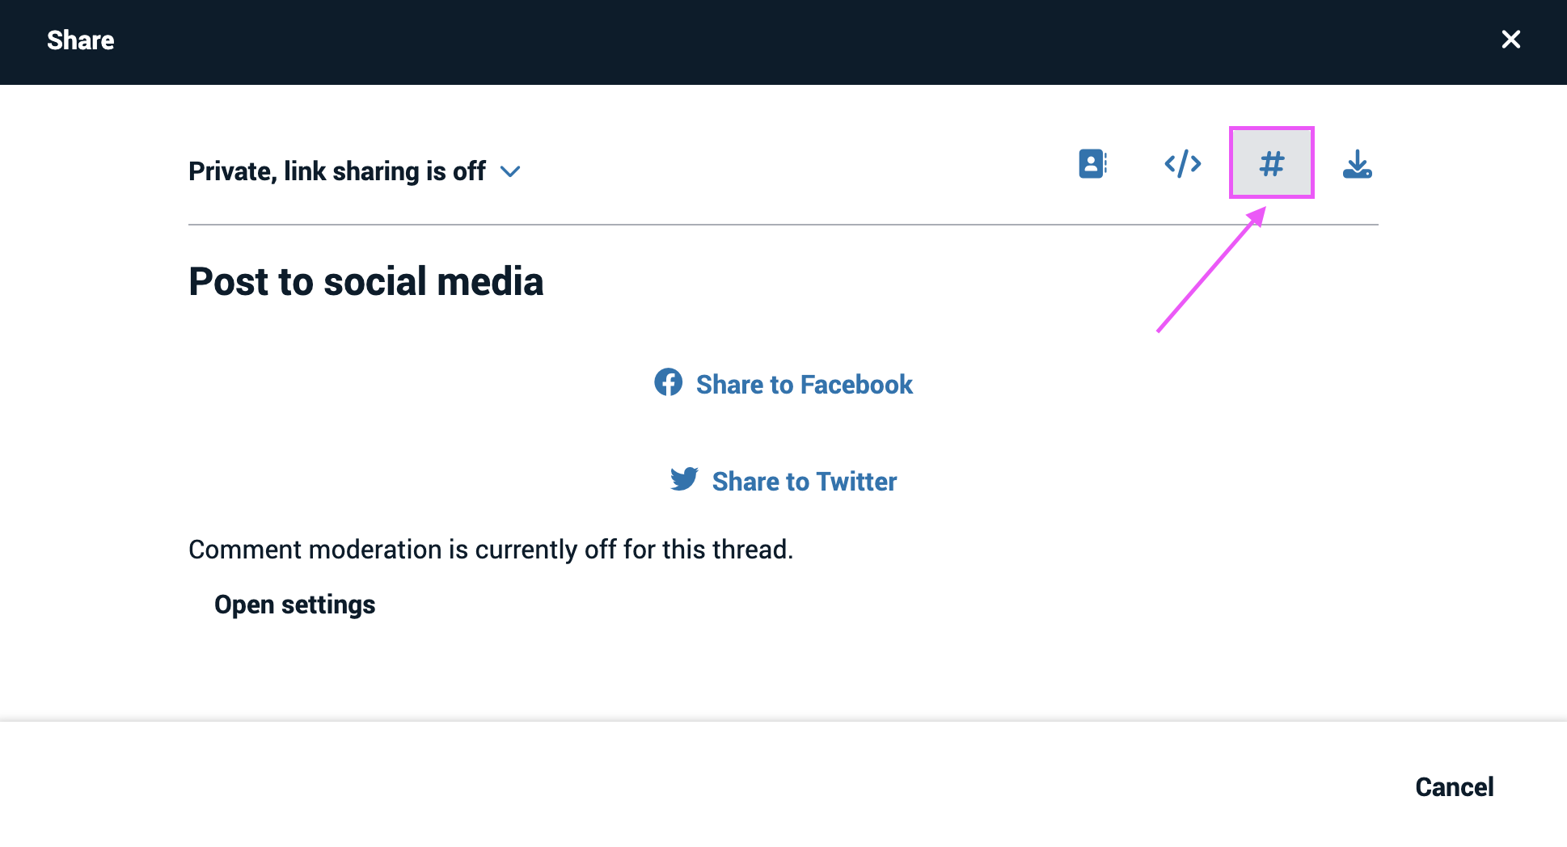The image size is (1567, 847).
Task: Expand the link sharing privacy dropdown
Action: (354, 171)
